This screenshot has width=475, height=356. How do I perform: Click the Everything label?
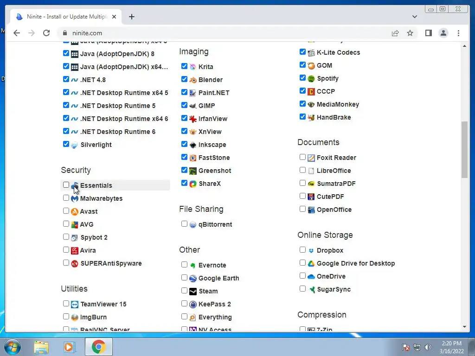(x=215, y=317)
